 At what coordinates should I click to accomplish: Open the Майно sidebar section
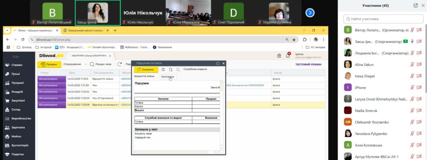[16, 136]
